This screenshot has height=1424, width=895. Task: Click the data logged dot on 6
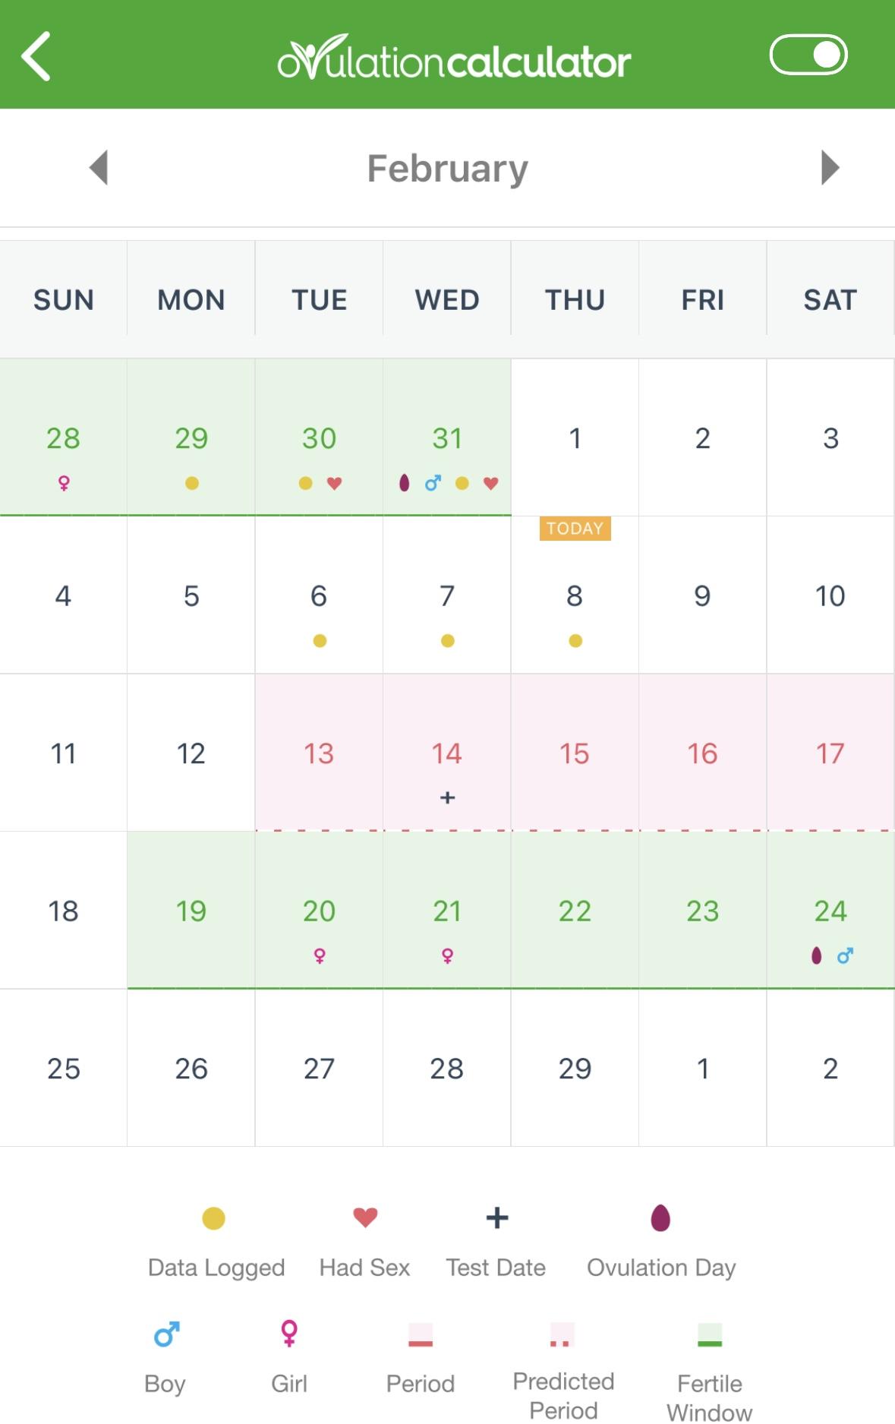320,641
